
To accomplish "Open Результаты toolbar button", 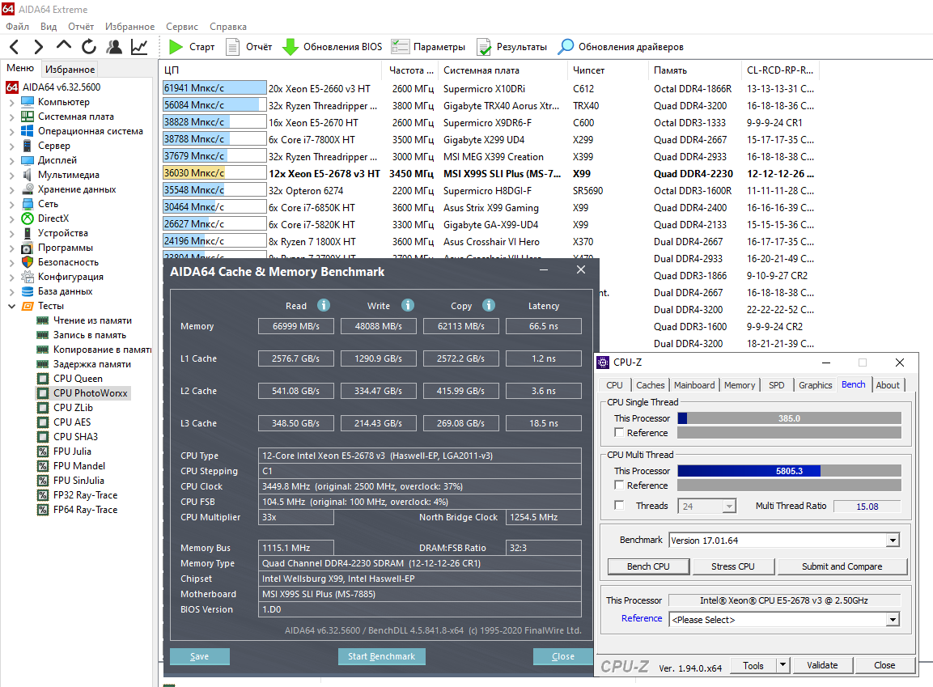I will coord(511,46).
